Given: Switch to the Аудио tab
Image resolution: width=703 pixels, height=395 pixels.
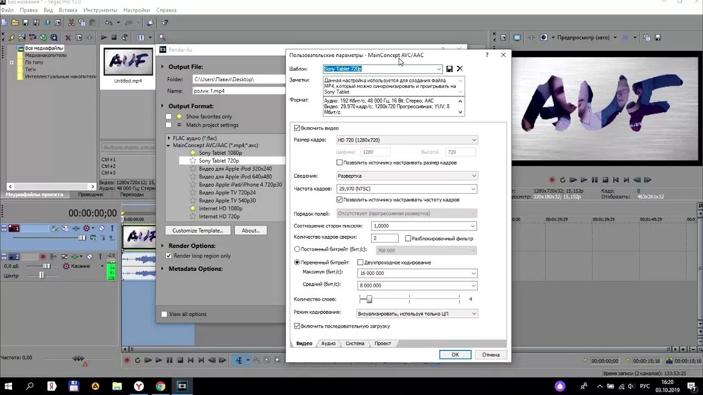Looking at the screenshot, I should coord(328,343).
